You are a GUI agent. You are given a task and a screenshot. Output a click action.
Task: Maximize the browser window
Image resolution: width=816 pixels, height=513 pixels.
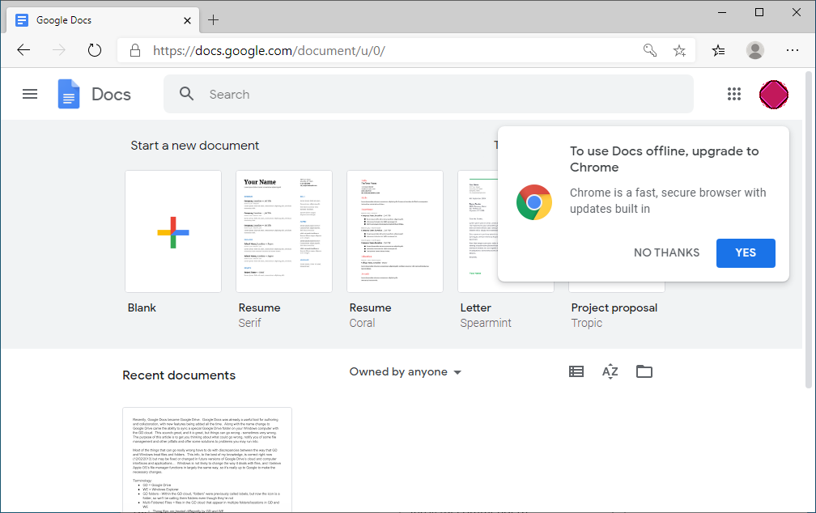759,12
